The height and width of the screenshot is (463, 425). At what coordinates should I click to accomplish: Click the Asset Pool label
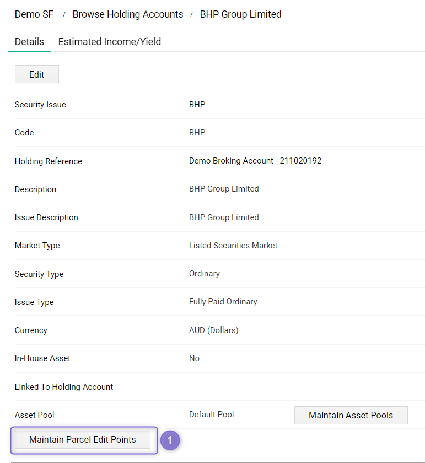(x=34, y=415)
